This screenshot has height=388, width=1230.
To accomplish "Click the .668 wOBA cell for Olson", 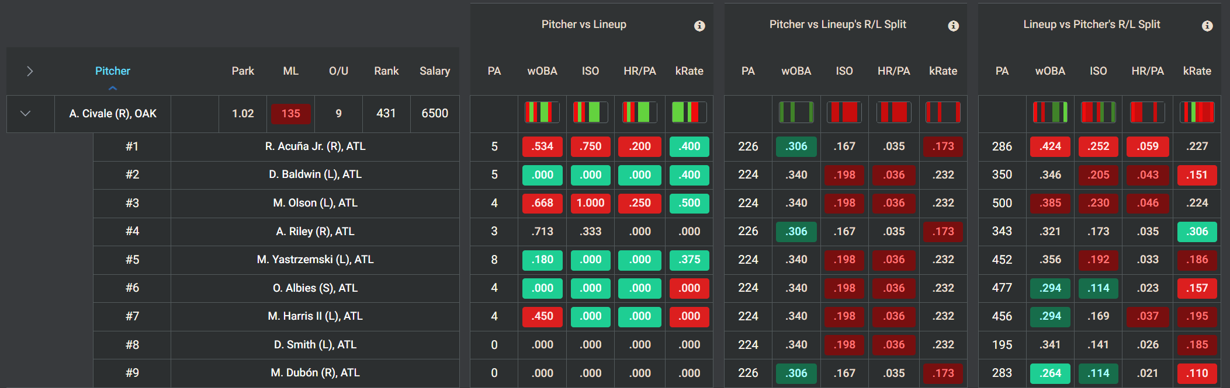I will point(542,203).
